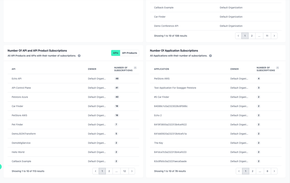Click the previous page arrow under Application subscriptions table
Image resolution: width=290 pixels, height=183 pixels.
239,171
